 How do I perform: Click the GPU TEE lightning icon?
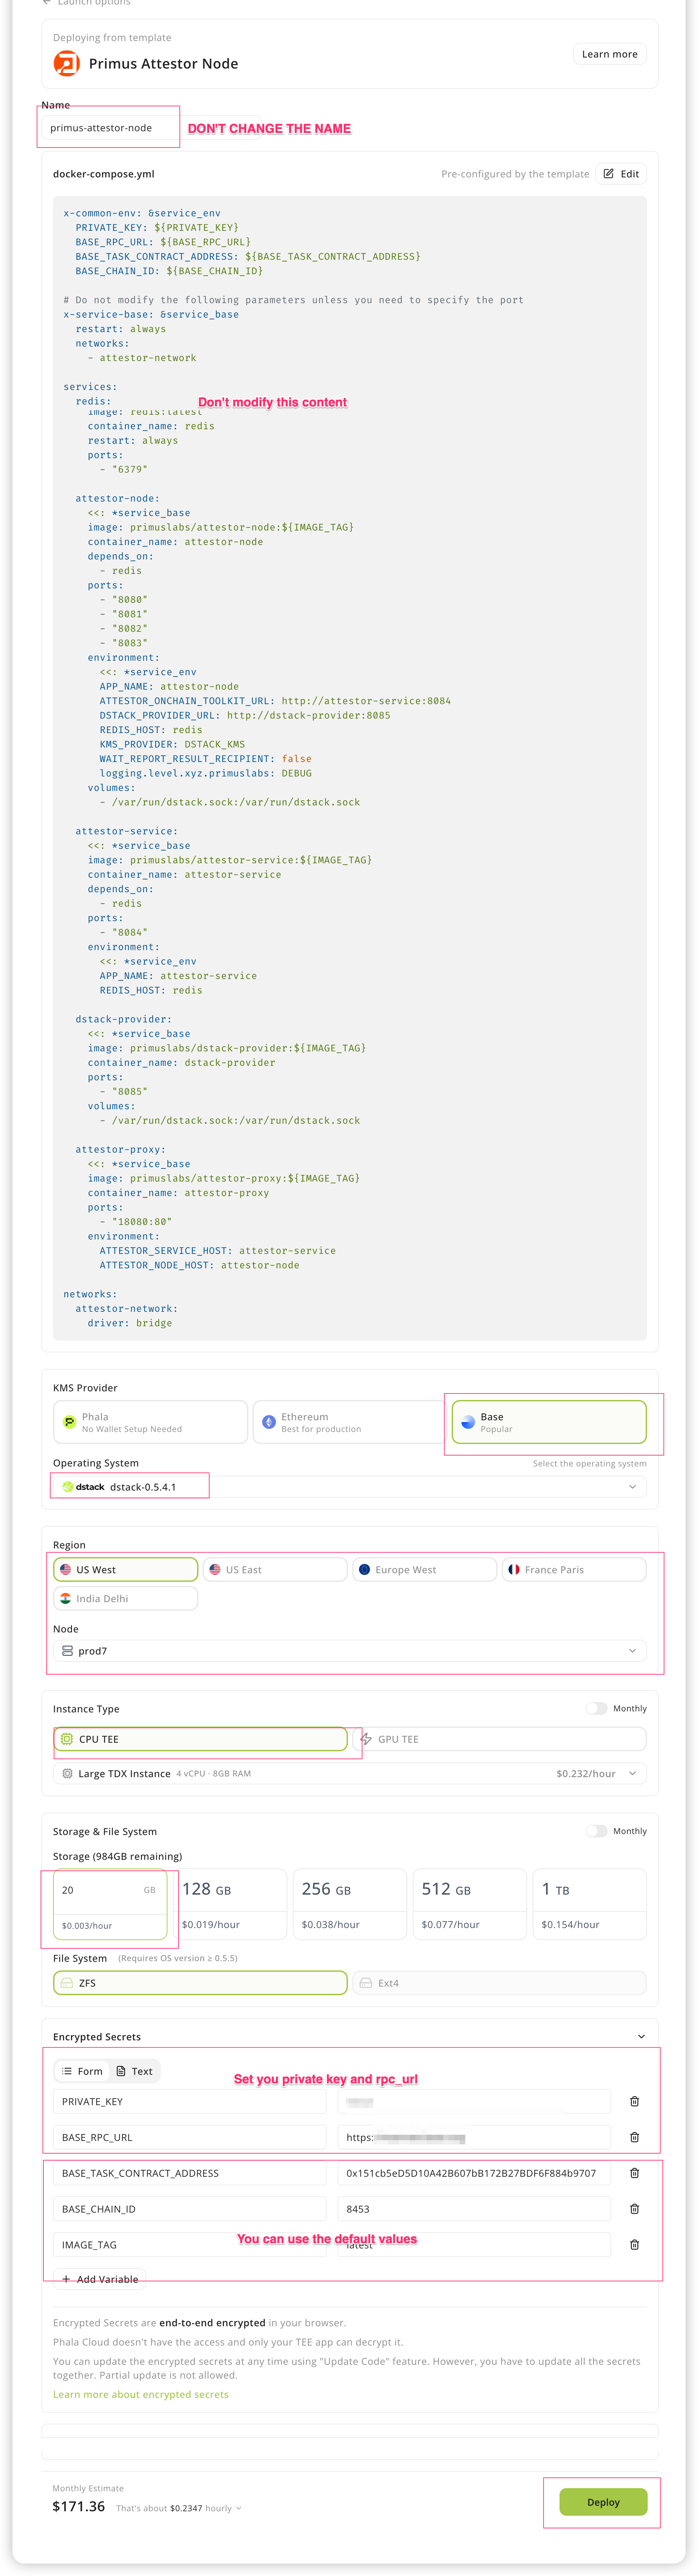click(366, 1739)
